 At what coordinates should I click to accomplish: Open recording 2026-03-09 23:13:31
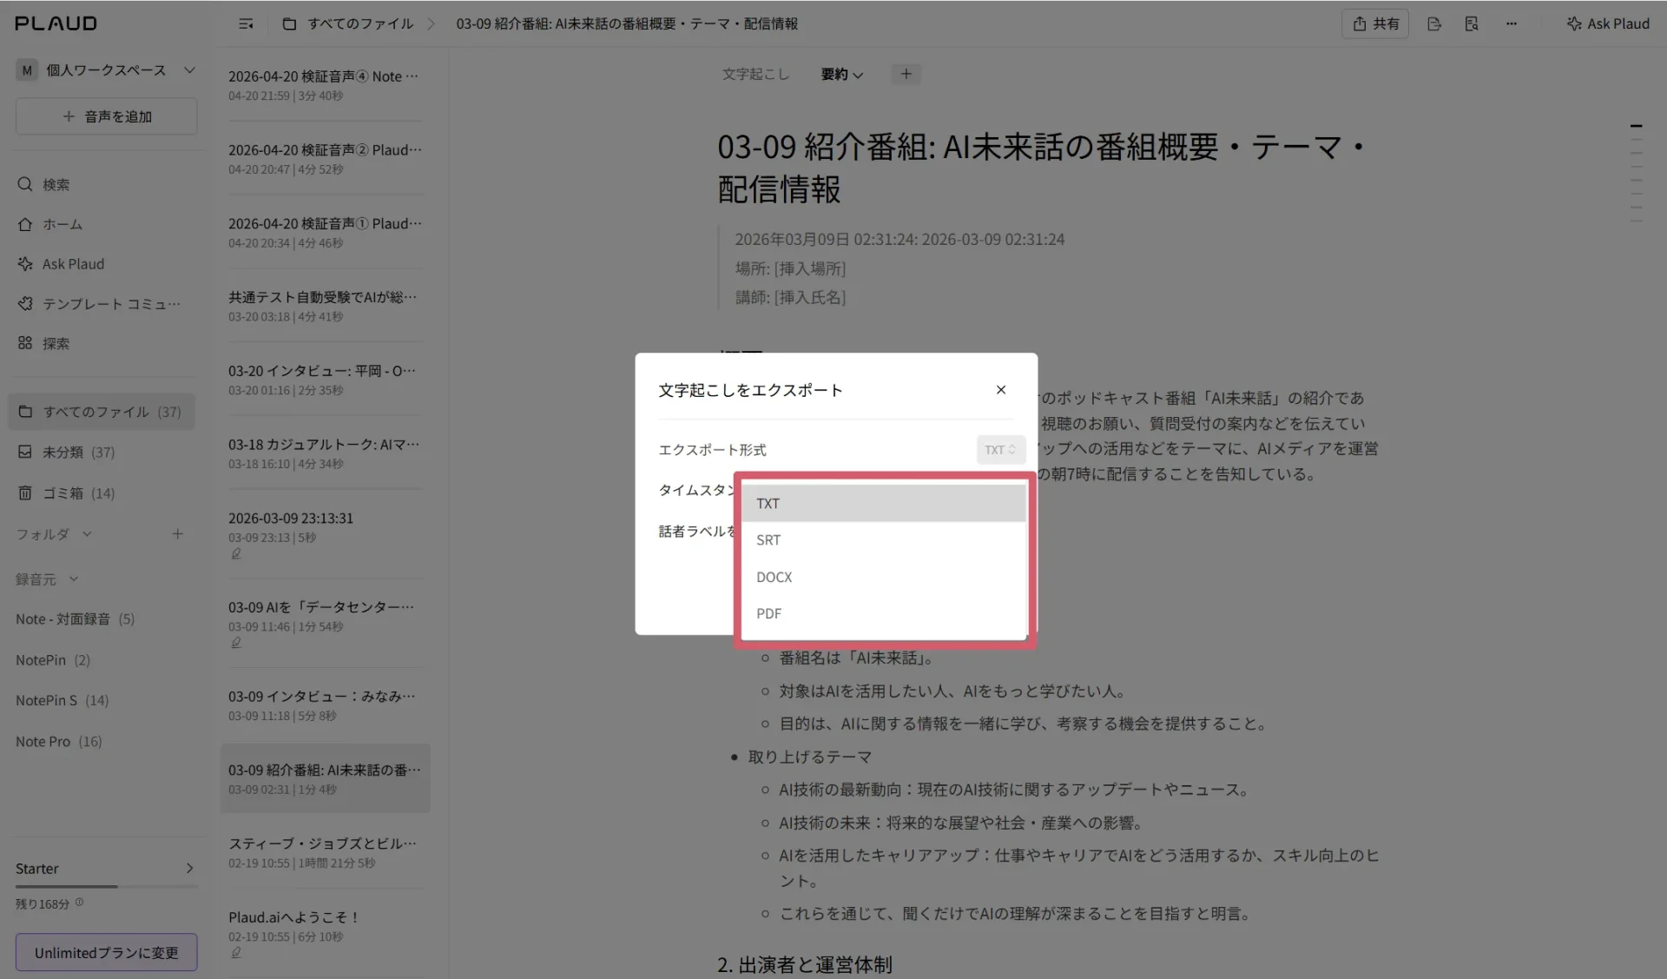pyautogui.click(x=325, y=533)
